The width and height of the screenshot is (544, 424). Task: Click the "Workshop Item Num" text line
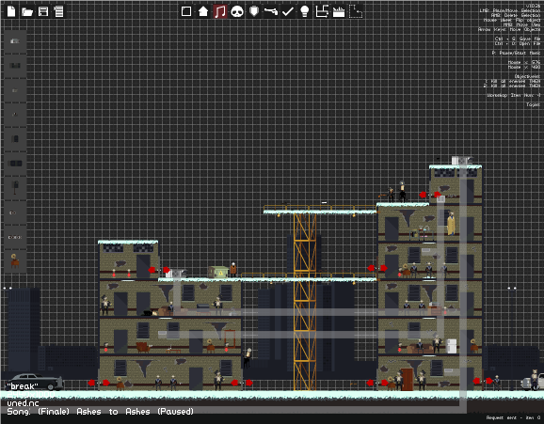click(514, 95)
